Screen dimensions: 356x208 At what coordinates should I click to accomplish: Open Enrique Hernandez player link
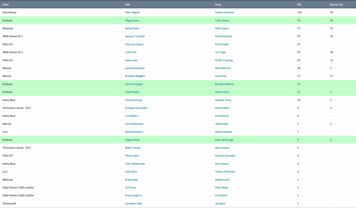[136, 108]
